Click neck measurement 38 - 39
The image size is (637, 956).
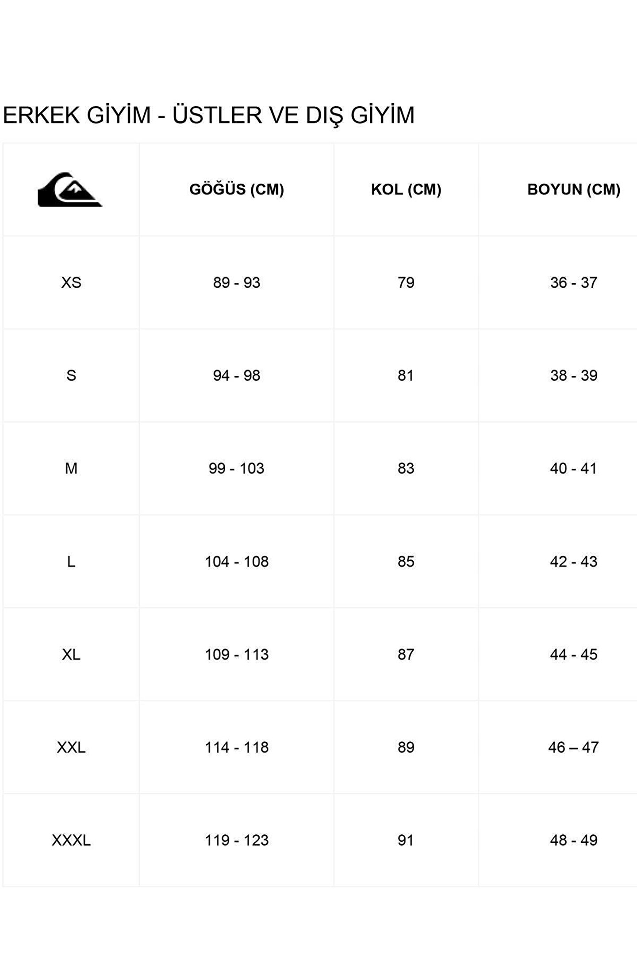point(574,375)
